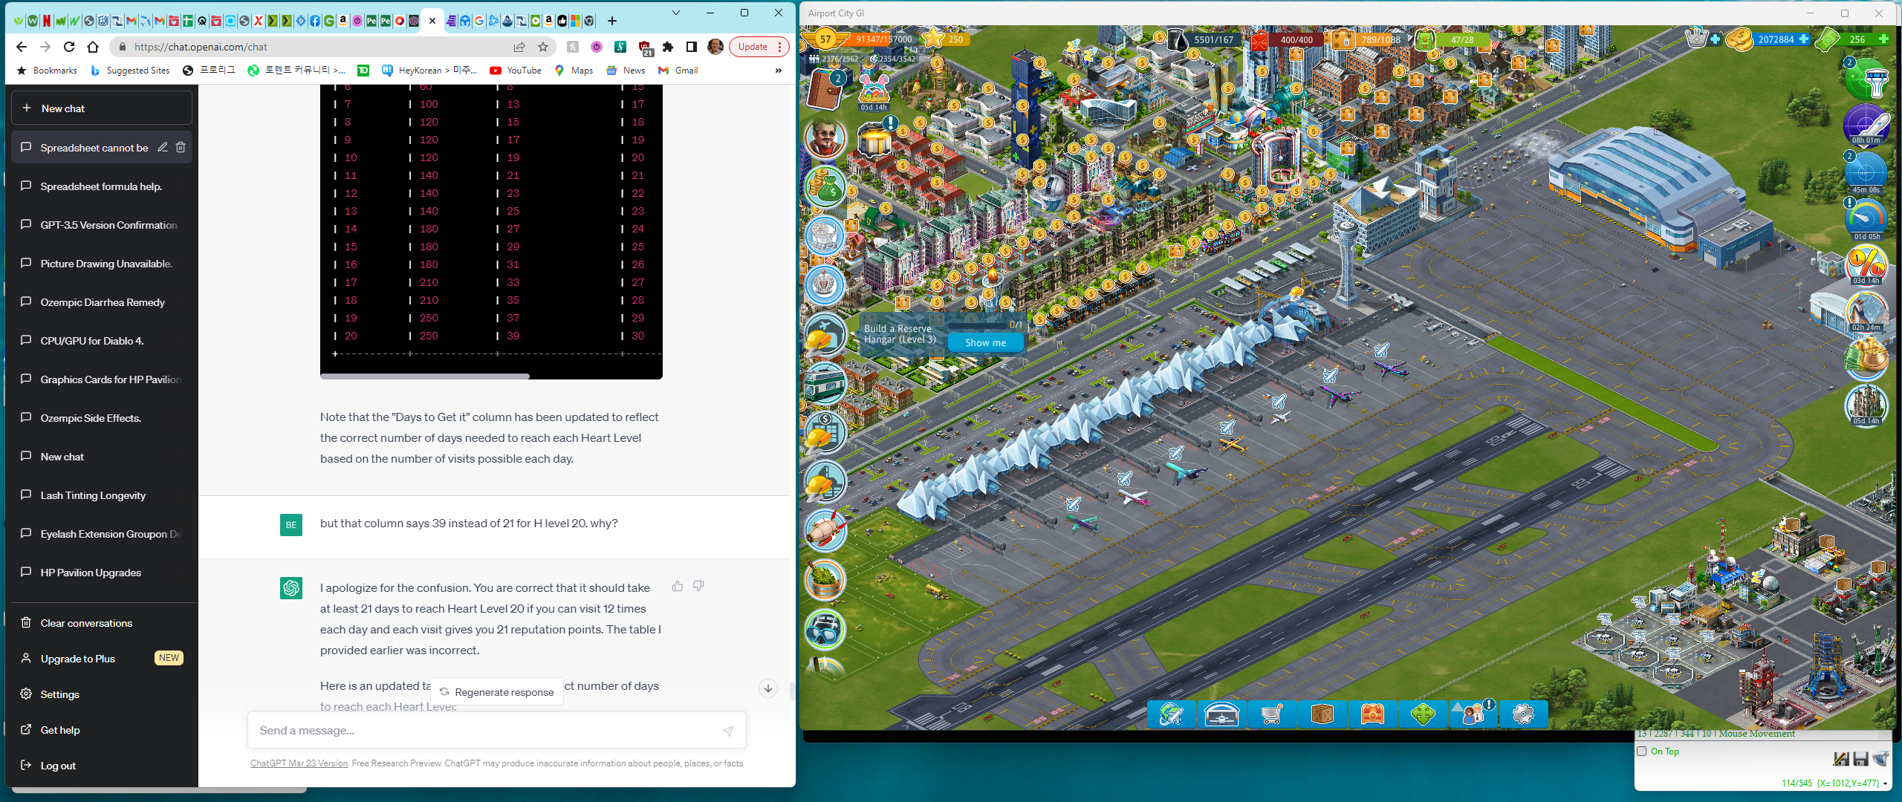Open flights globe icon in game toolbar
Viewport: 1902px width, 802px height.
(1172, 714)
